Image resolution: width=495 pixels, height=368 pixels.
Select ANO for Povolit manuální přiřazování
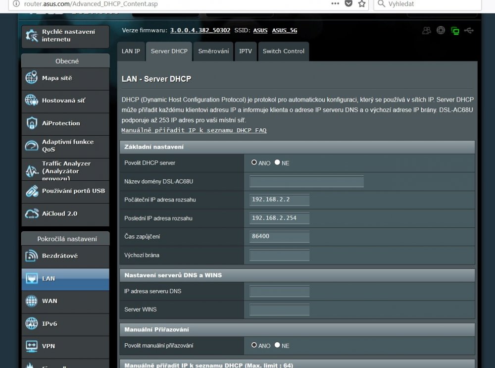tap(254, 345)
